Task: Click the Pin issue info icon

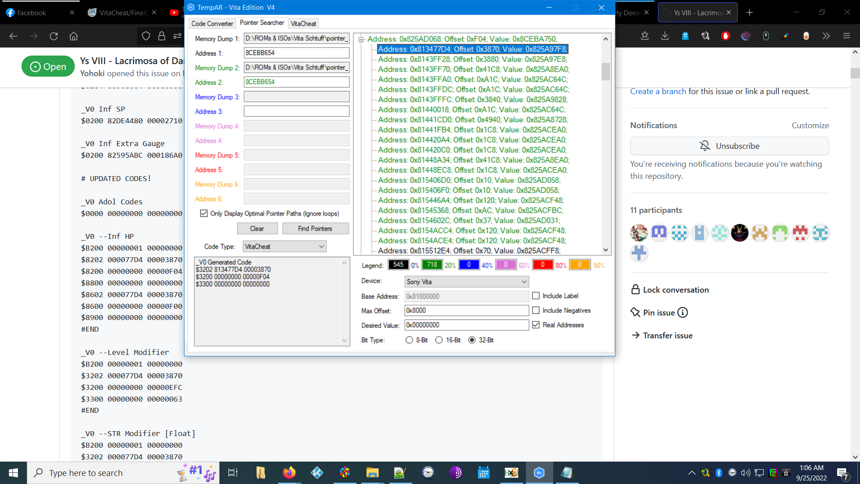Action: [682, 312]
